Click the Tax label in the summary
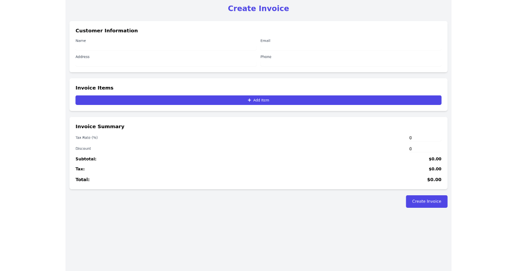The image size is (517, 271). pos(80,169)
